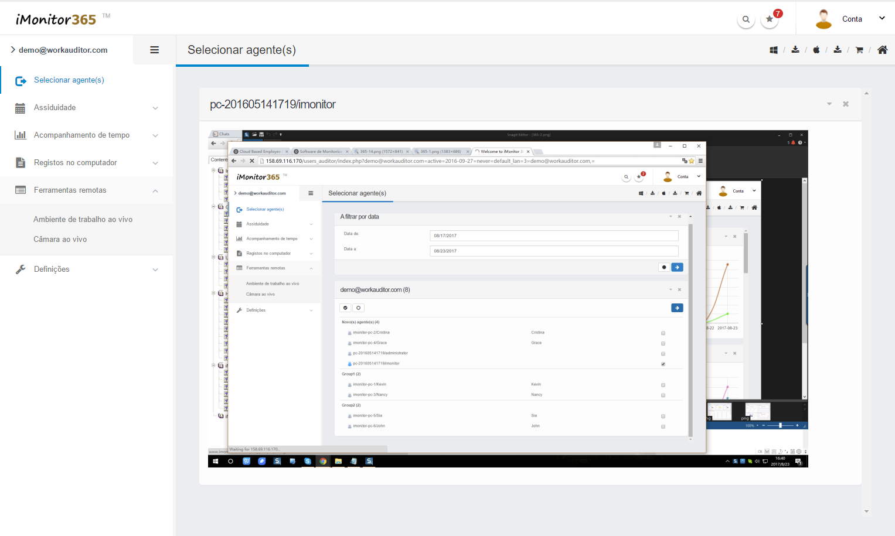Open Câmara ao vivo

(x=60, y=239)
